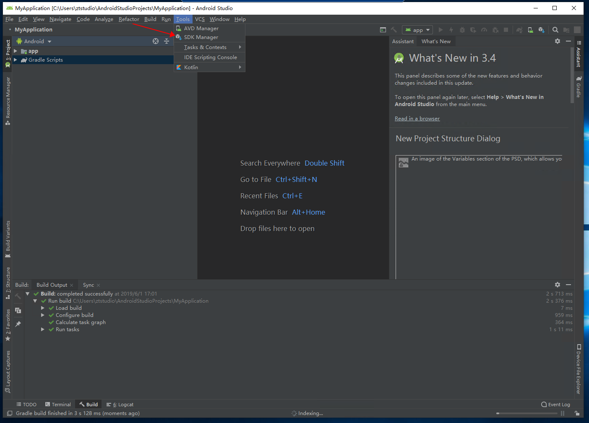
Task: Open the 6: Logcat tool window button
Action: click(x=120, y=405)
